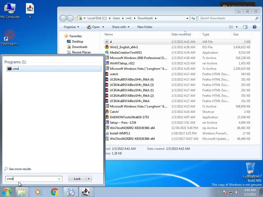Viewport: 263px width, 197px height.
Task: Click the Windows Start orb
Action: [6, 192]
